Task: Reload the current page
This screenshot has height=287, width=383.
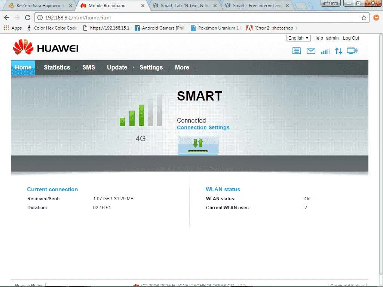Action: click(28, 18)
